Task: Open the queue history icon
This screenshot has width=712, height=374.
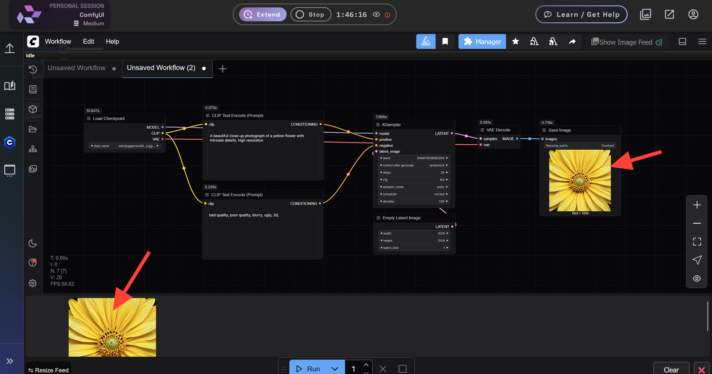Action: pos(33,69)
